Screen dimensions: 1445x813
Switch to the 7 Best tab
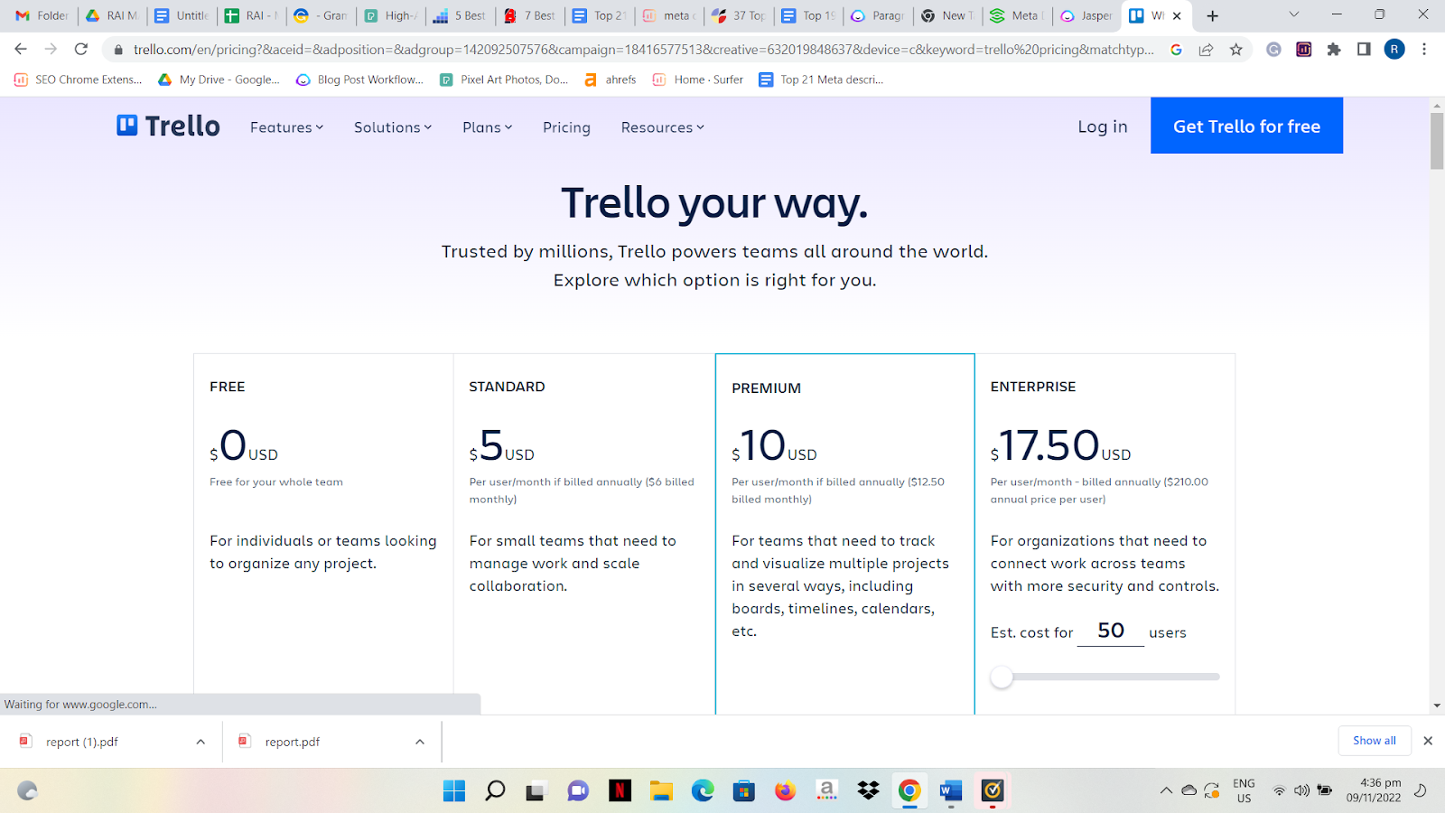coord(530,15)
